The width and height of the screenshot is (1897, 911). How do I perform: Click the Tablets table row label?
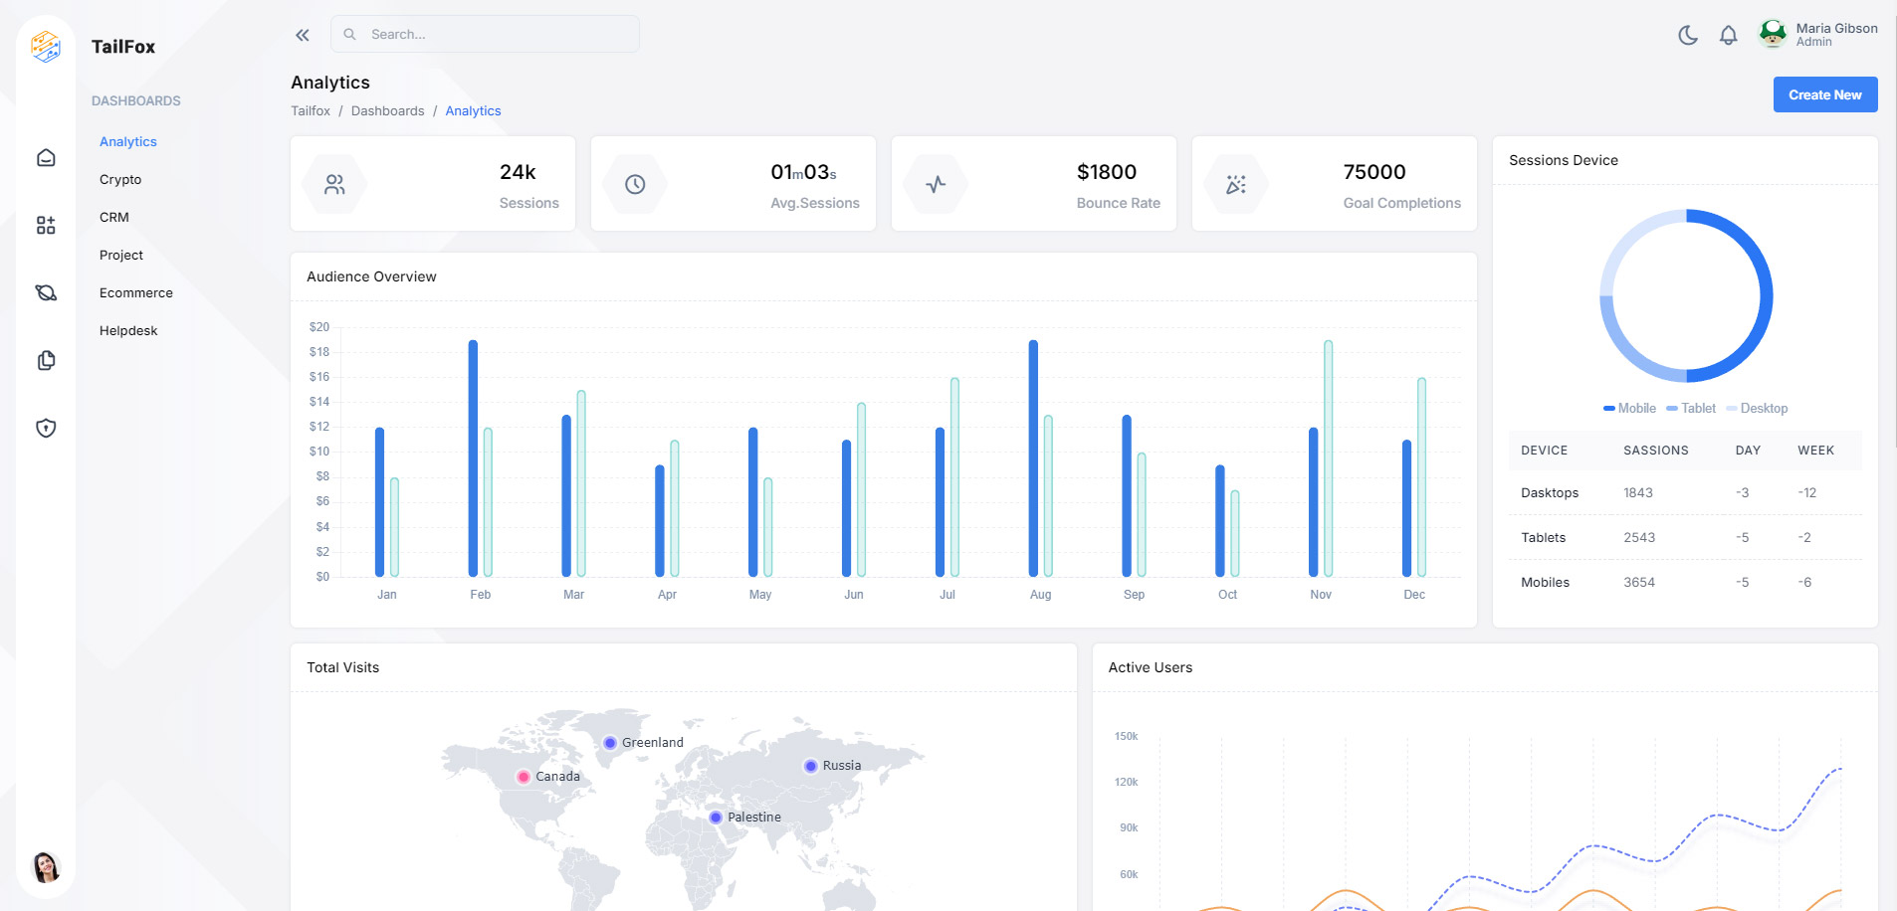1543,538
